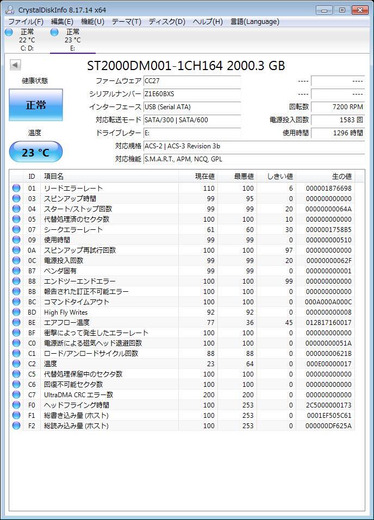Select the E: disk tab
Image resolution: width=374 pixels, height=520 pixels.
click(73, 40)
